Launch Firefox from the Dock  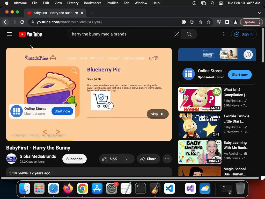(x=68, y=188)
